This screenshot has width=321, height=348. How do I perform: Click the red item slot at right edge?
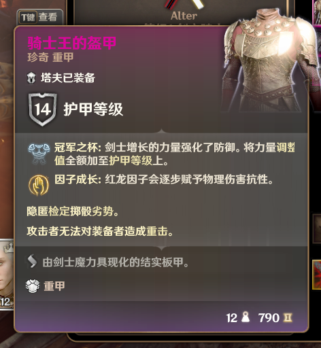point(317,275)
